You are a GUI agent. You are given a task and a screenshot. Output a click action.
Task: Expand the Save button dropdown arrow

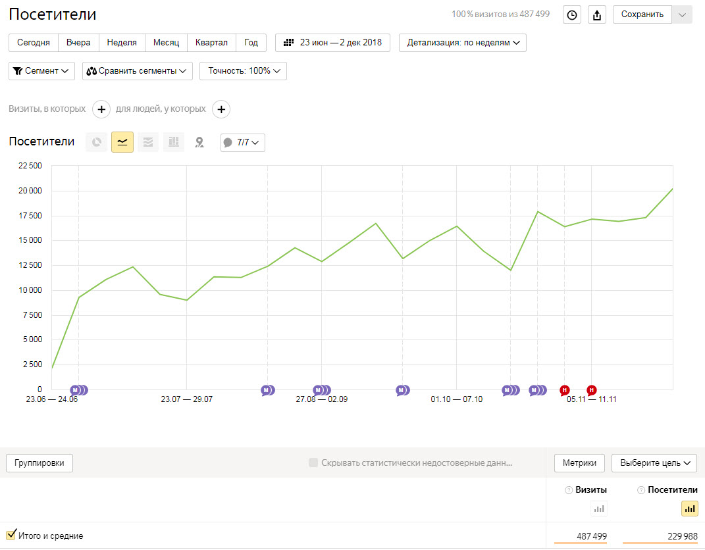coord(682,15)
